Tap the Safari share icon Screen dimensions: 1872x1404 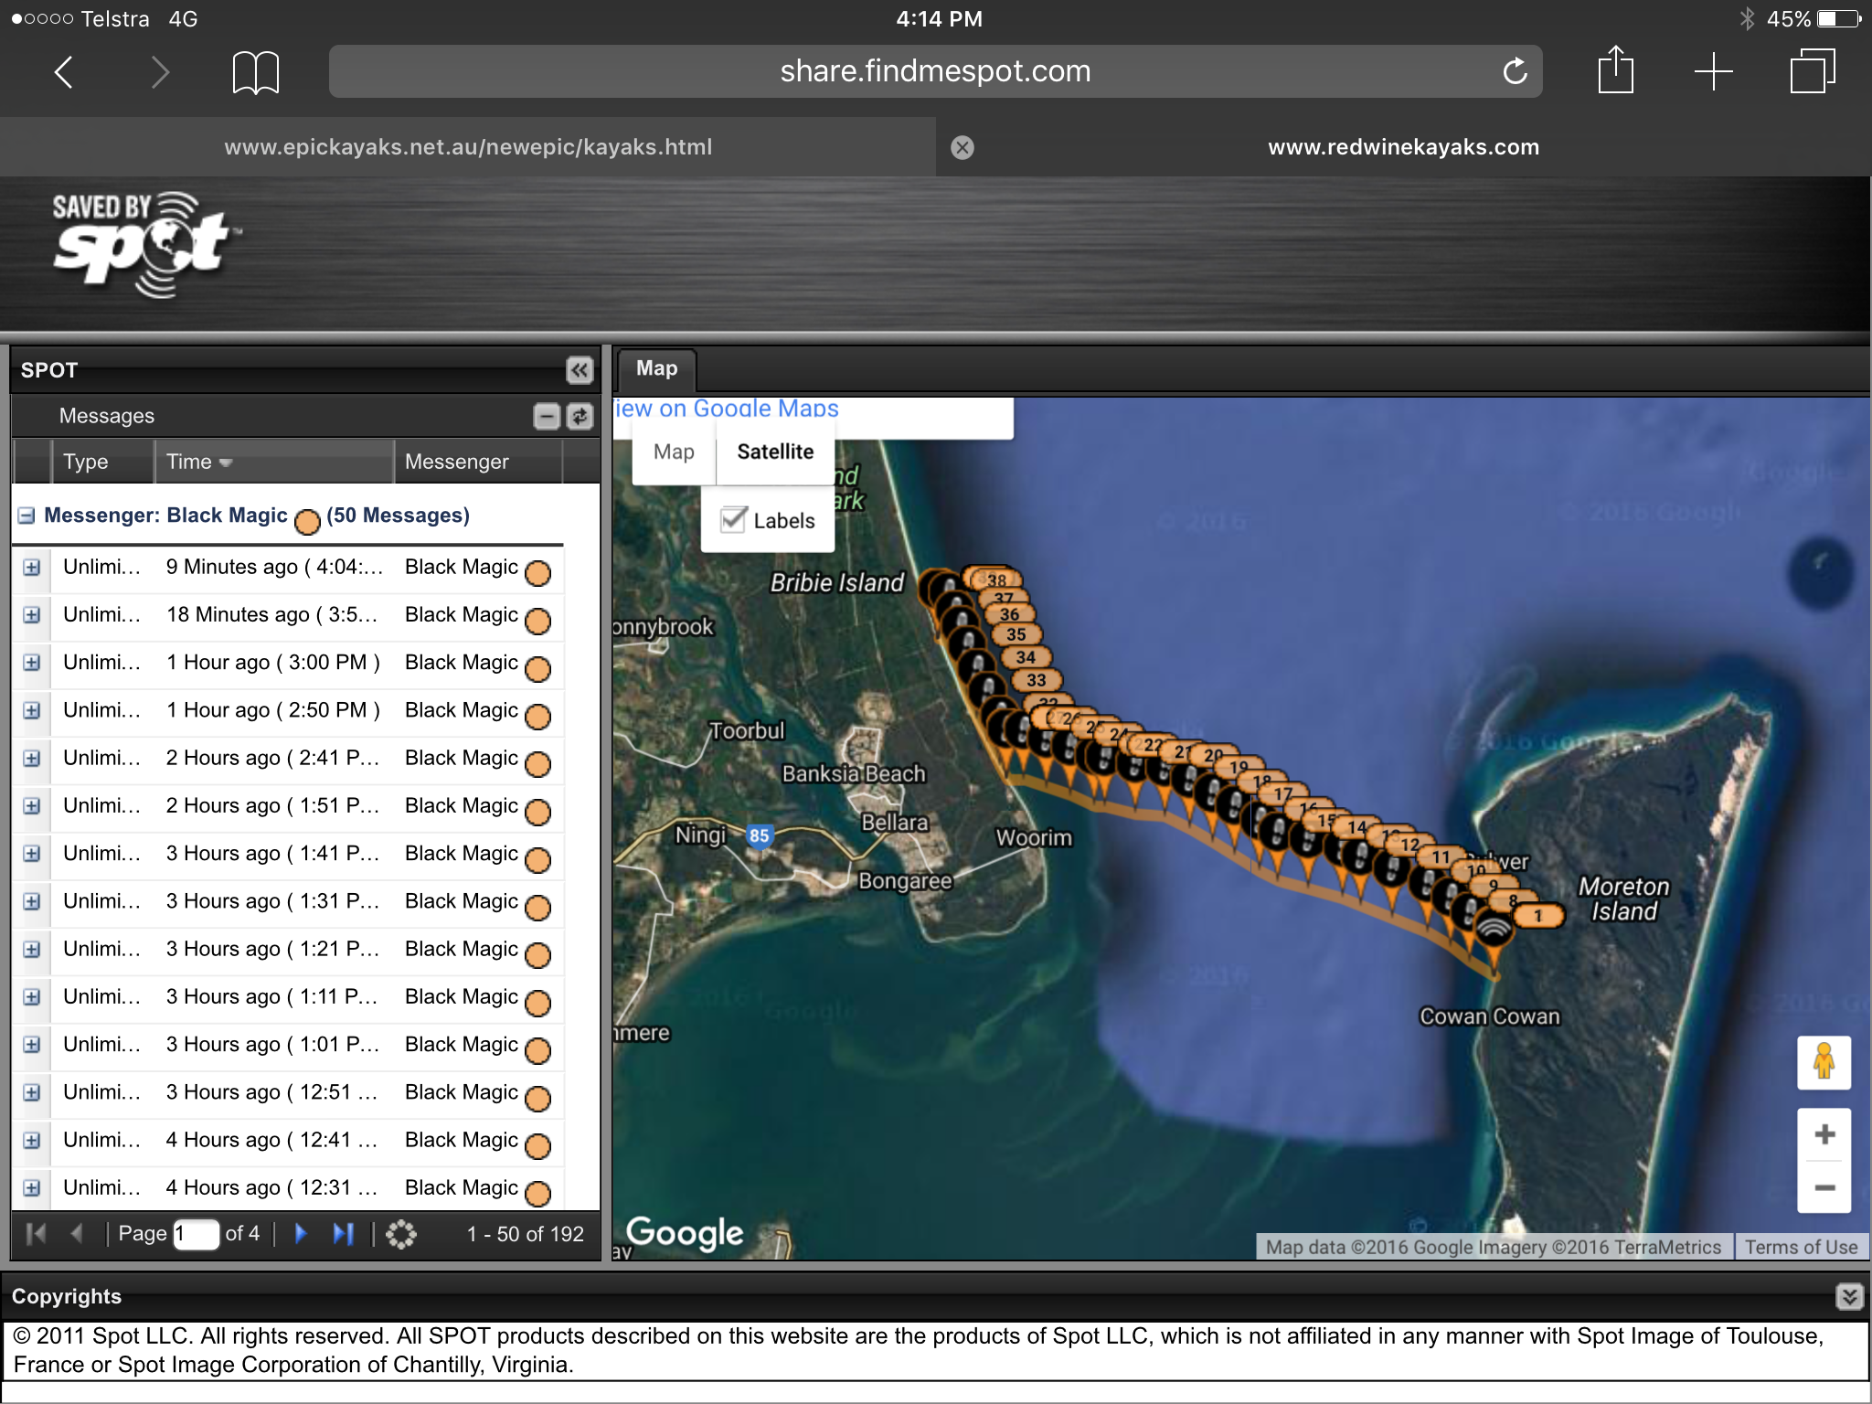(1615, 70)
